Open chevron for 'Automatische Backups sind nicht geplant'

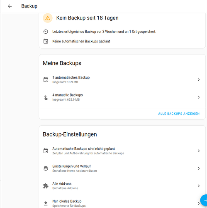(x=199, y=151)
